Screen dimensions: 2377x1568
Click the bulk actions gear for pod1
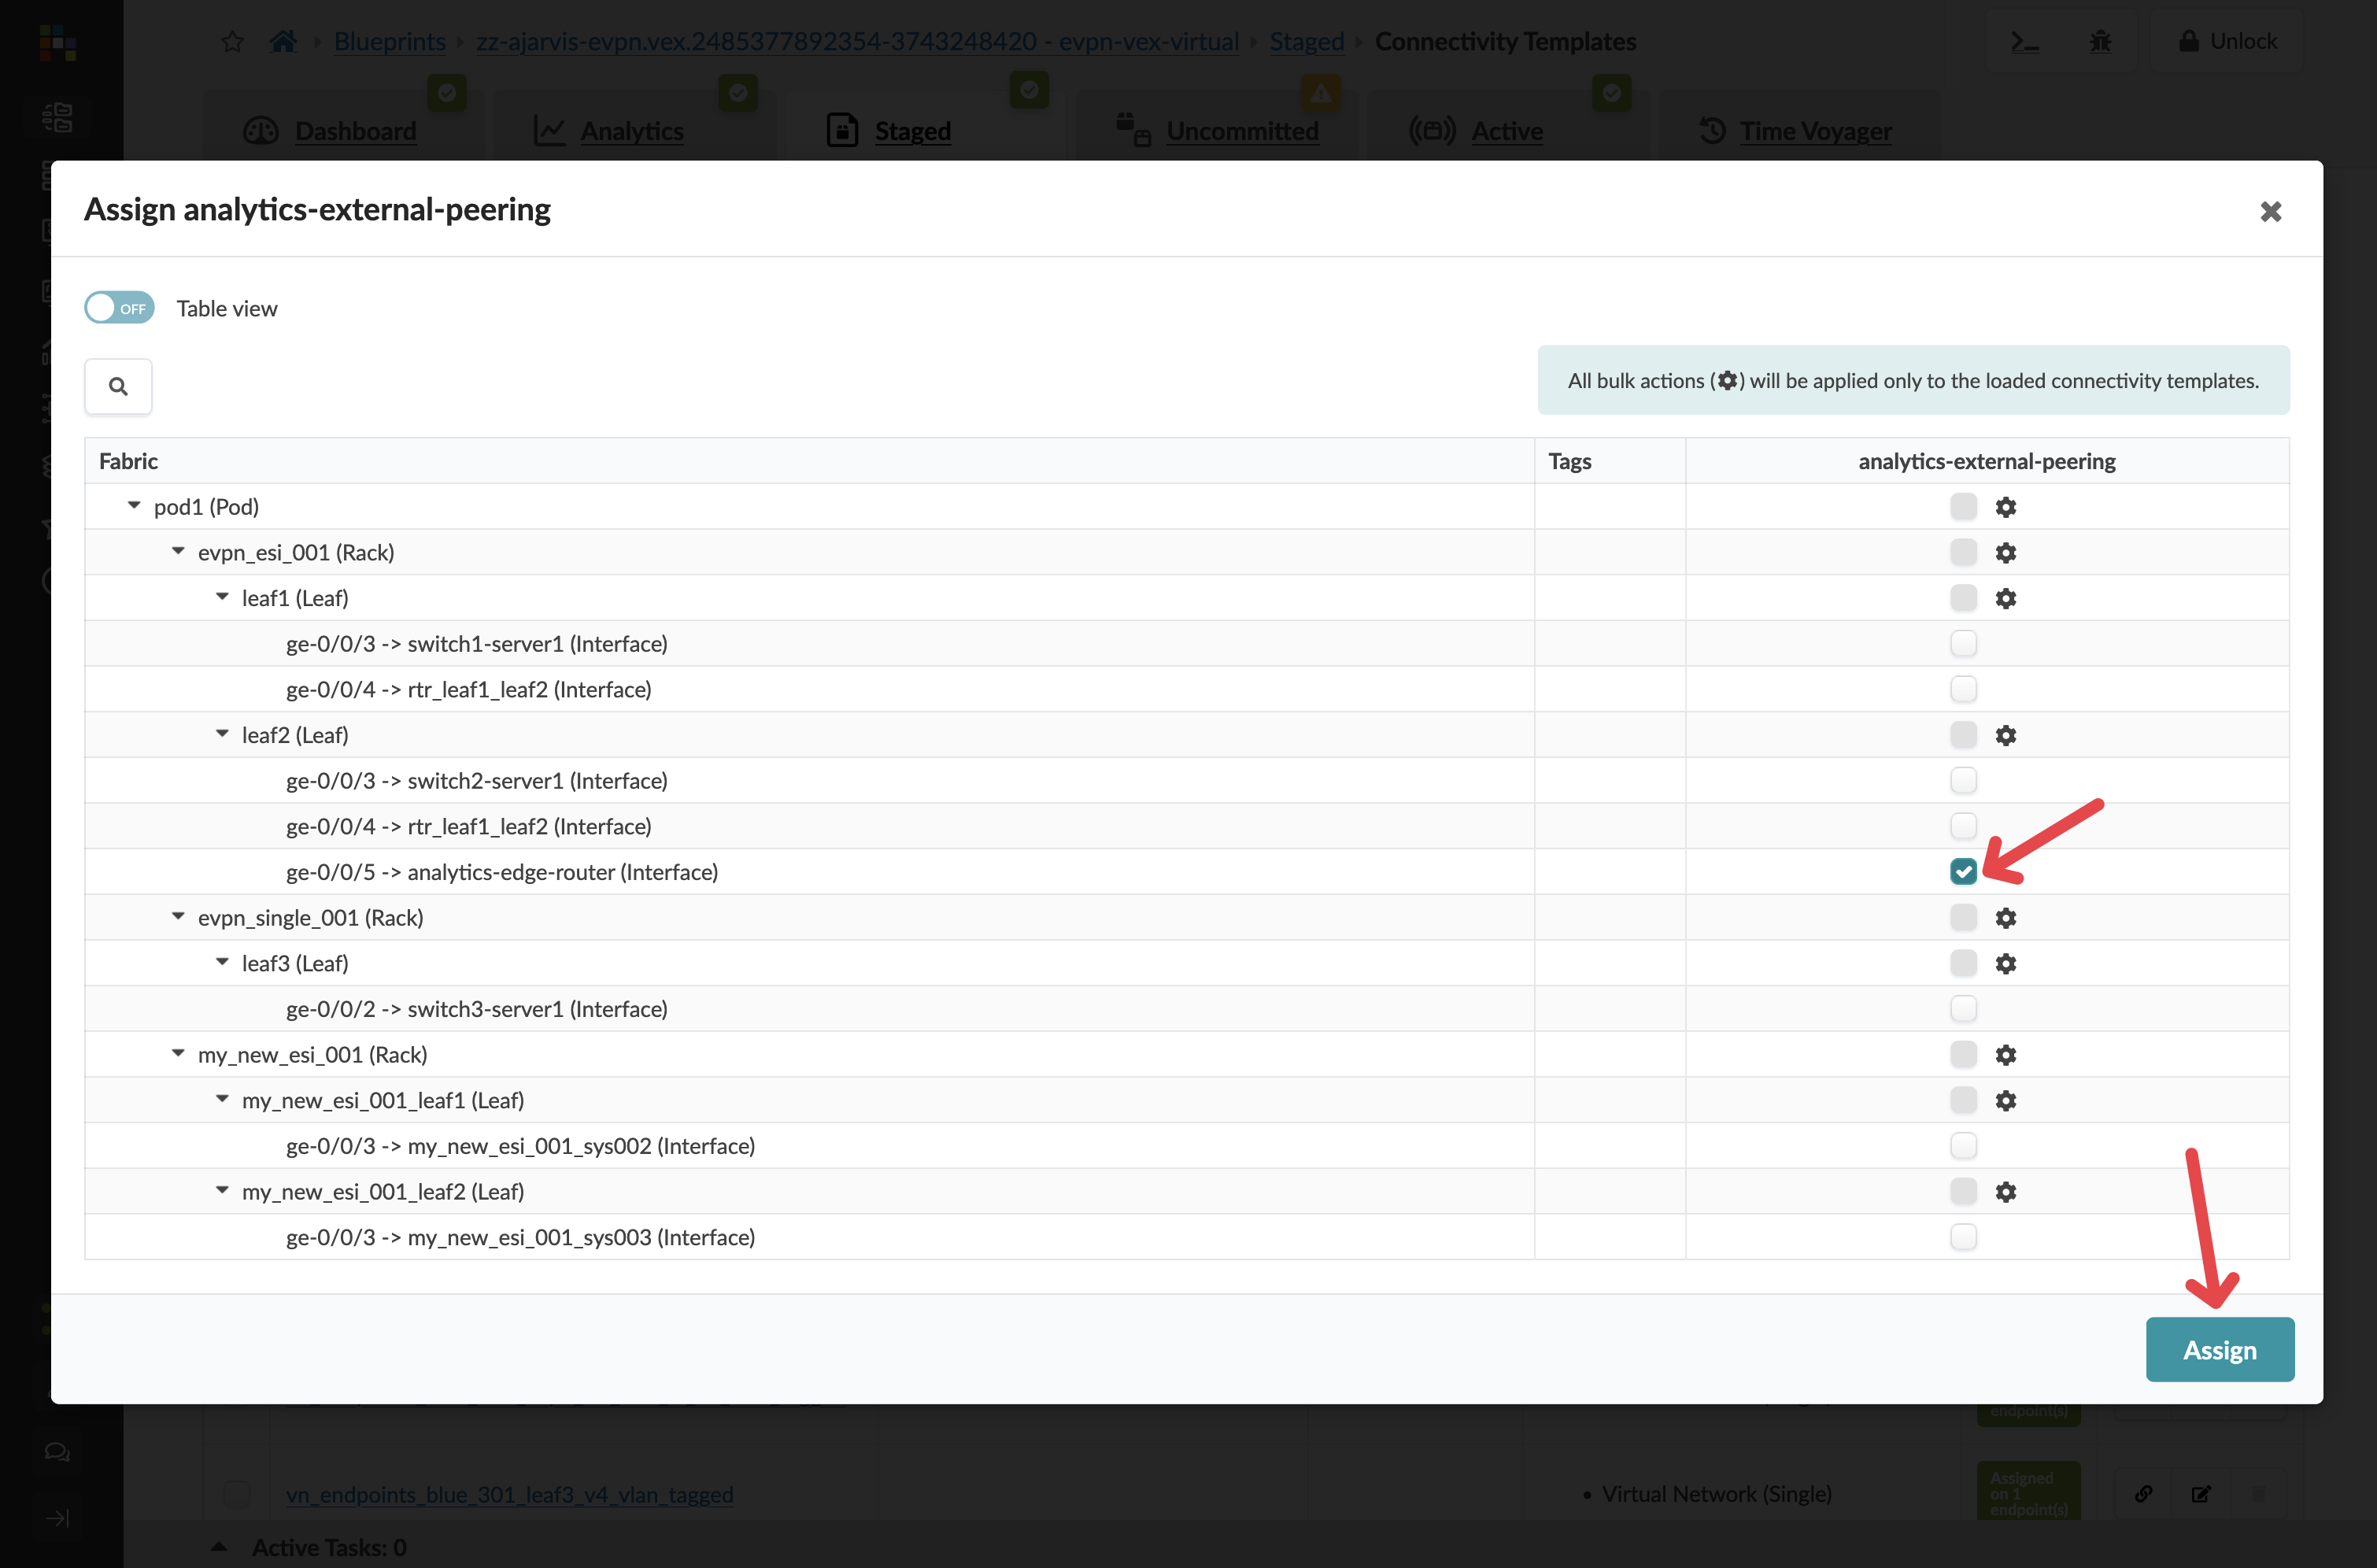tap(2008, 506)
